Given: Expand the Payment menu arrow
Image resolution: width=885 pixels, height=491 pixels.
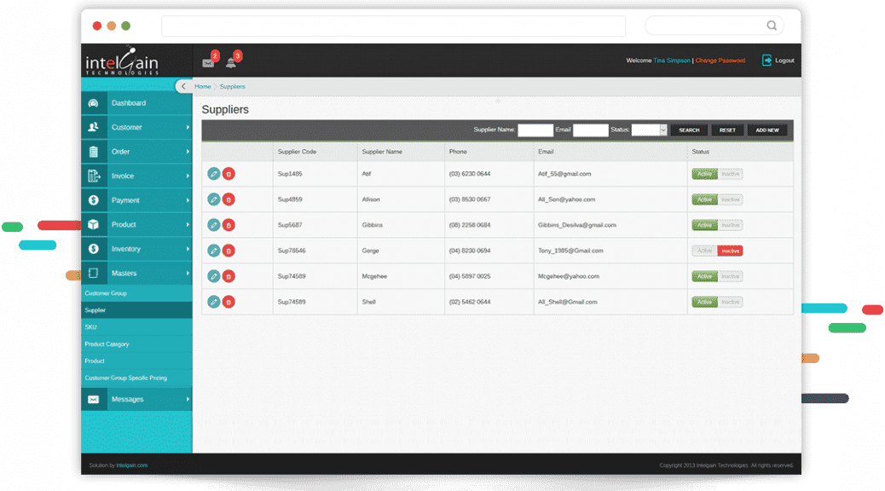Looking at the screenshot, I should pyautogui.click(x=188, y=200).
